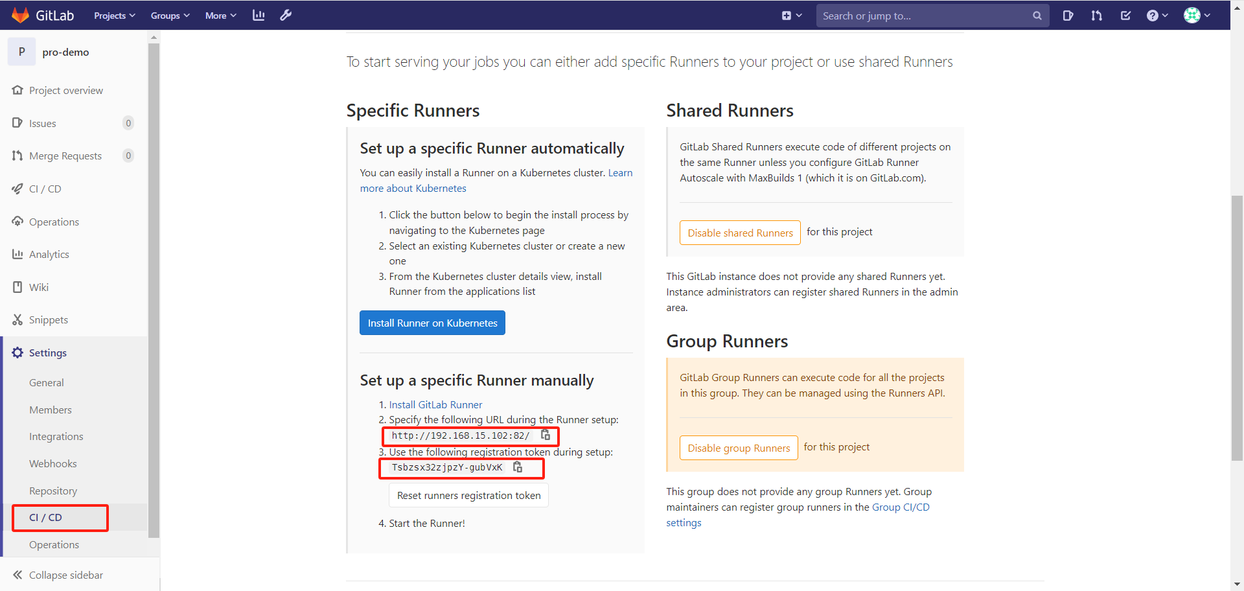1244x591 pixels.
Task: Copy the registration token using the clipboard icon
Action: click(518, 467)
